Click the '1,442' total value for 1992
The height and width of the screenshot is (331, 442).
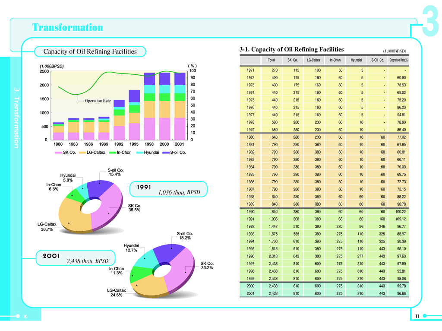point(273,226)
